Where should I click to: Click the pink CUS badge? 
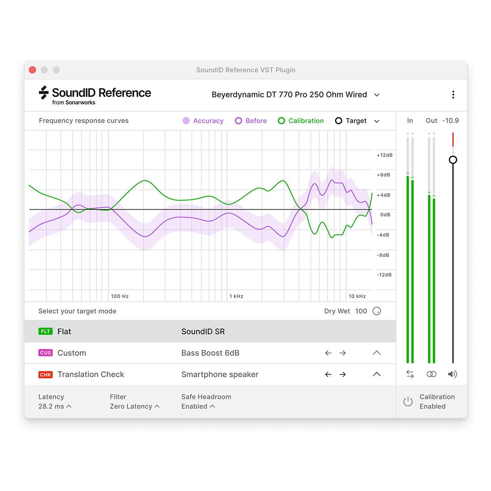point(46,353)
